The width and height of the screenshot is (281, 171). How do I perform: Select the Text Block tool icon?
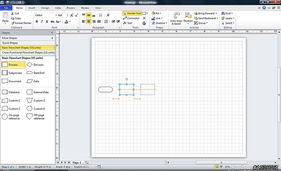click(x=144, y=23)
